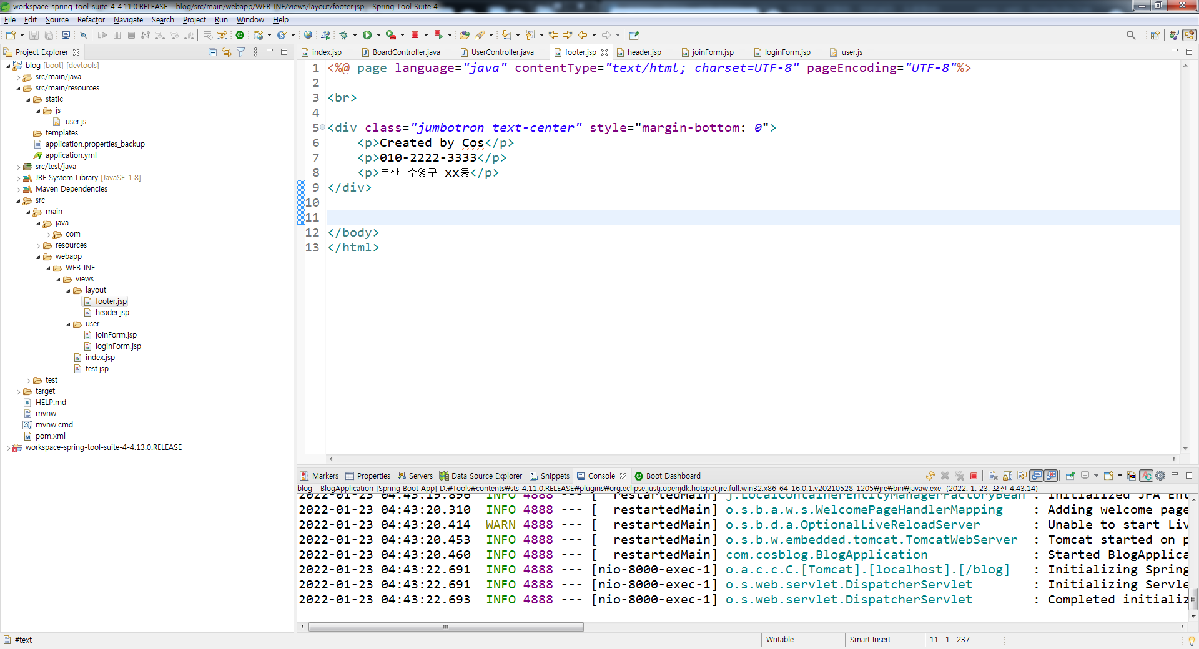Open a terminal from the toolbar

(66, 35)
